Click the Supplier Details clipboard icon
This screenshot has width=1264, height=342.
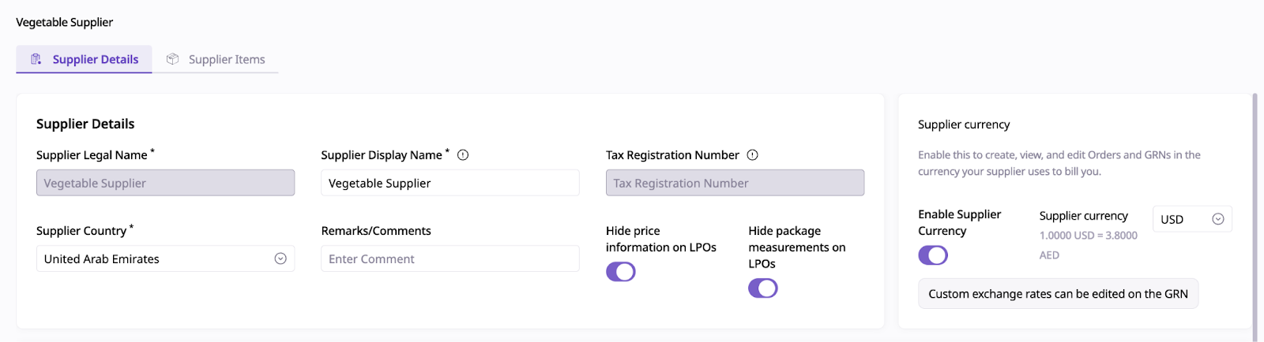pyautogui.click(x=36, y=59)
